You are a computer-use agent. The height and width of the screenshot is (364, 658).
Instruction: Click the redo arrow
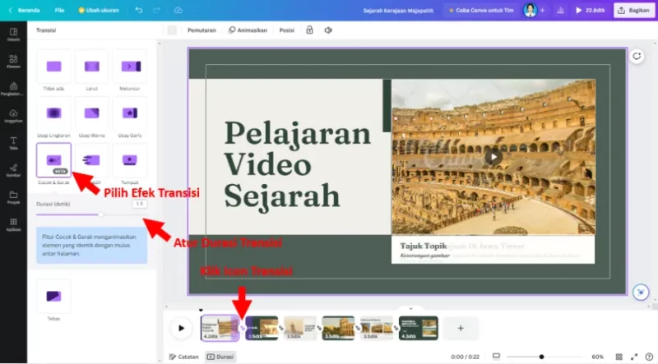click(x=156, y=10)
